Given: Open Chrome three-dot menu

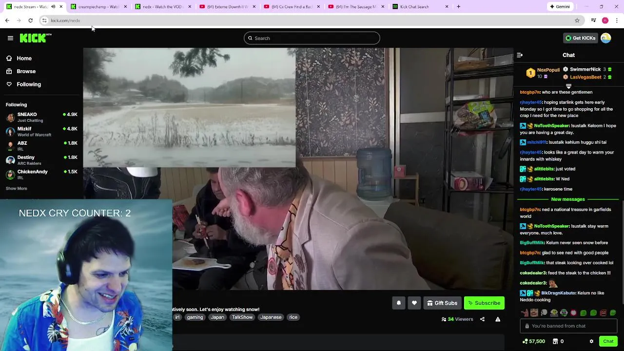Looking at the screenshot, I should click(617, 20).
